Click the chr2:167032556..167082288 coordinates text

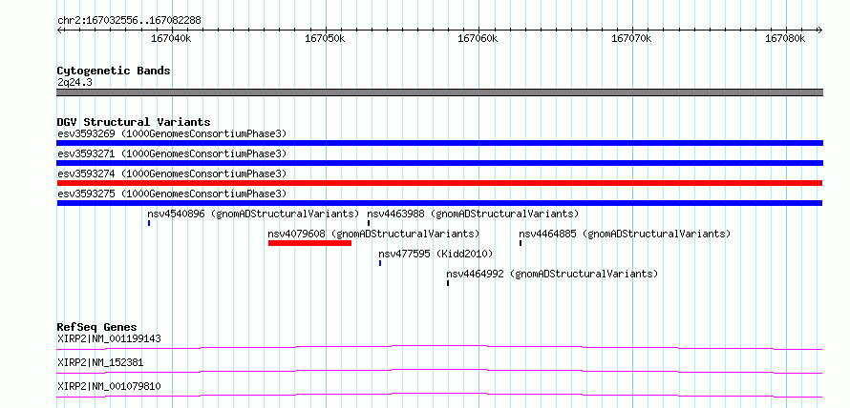click(x=129, y=21)
